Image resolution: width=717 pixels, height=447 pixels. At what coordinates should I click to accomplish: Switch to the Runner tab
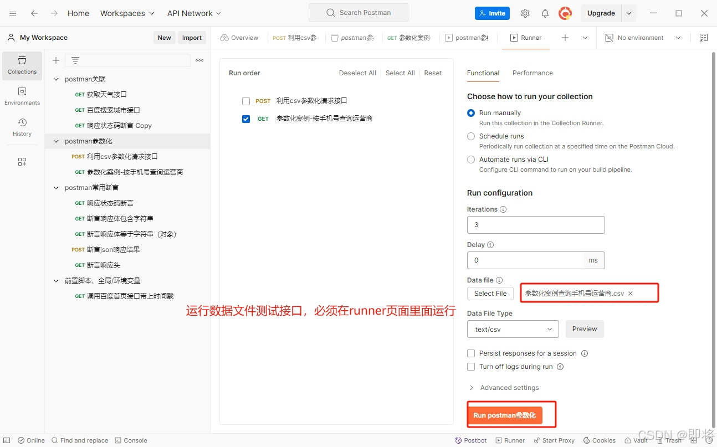tap(526, 38)
